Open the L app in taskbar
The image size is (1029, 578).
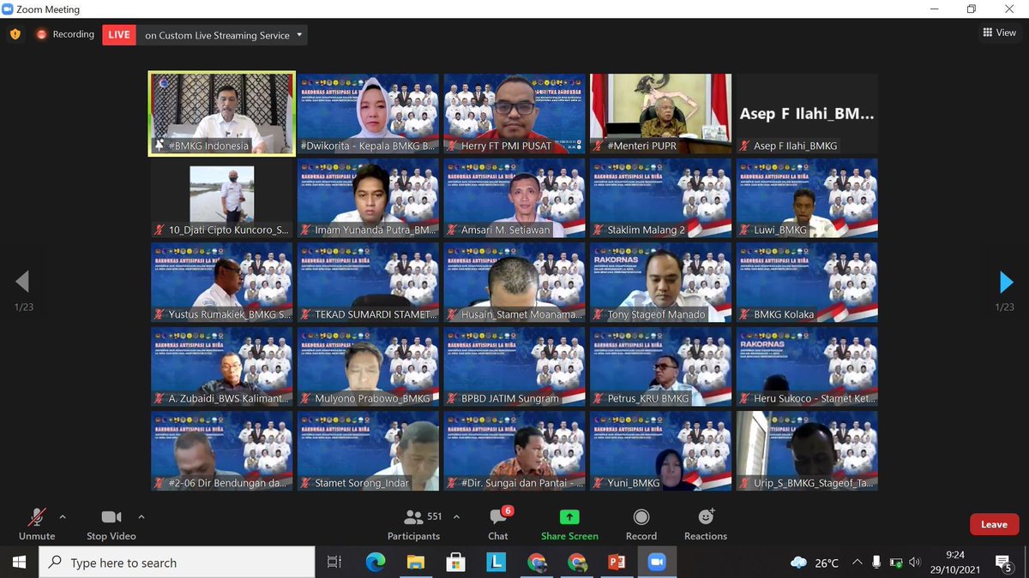pyautogui.click(x=496, y=563)
